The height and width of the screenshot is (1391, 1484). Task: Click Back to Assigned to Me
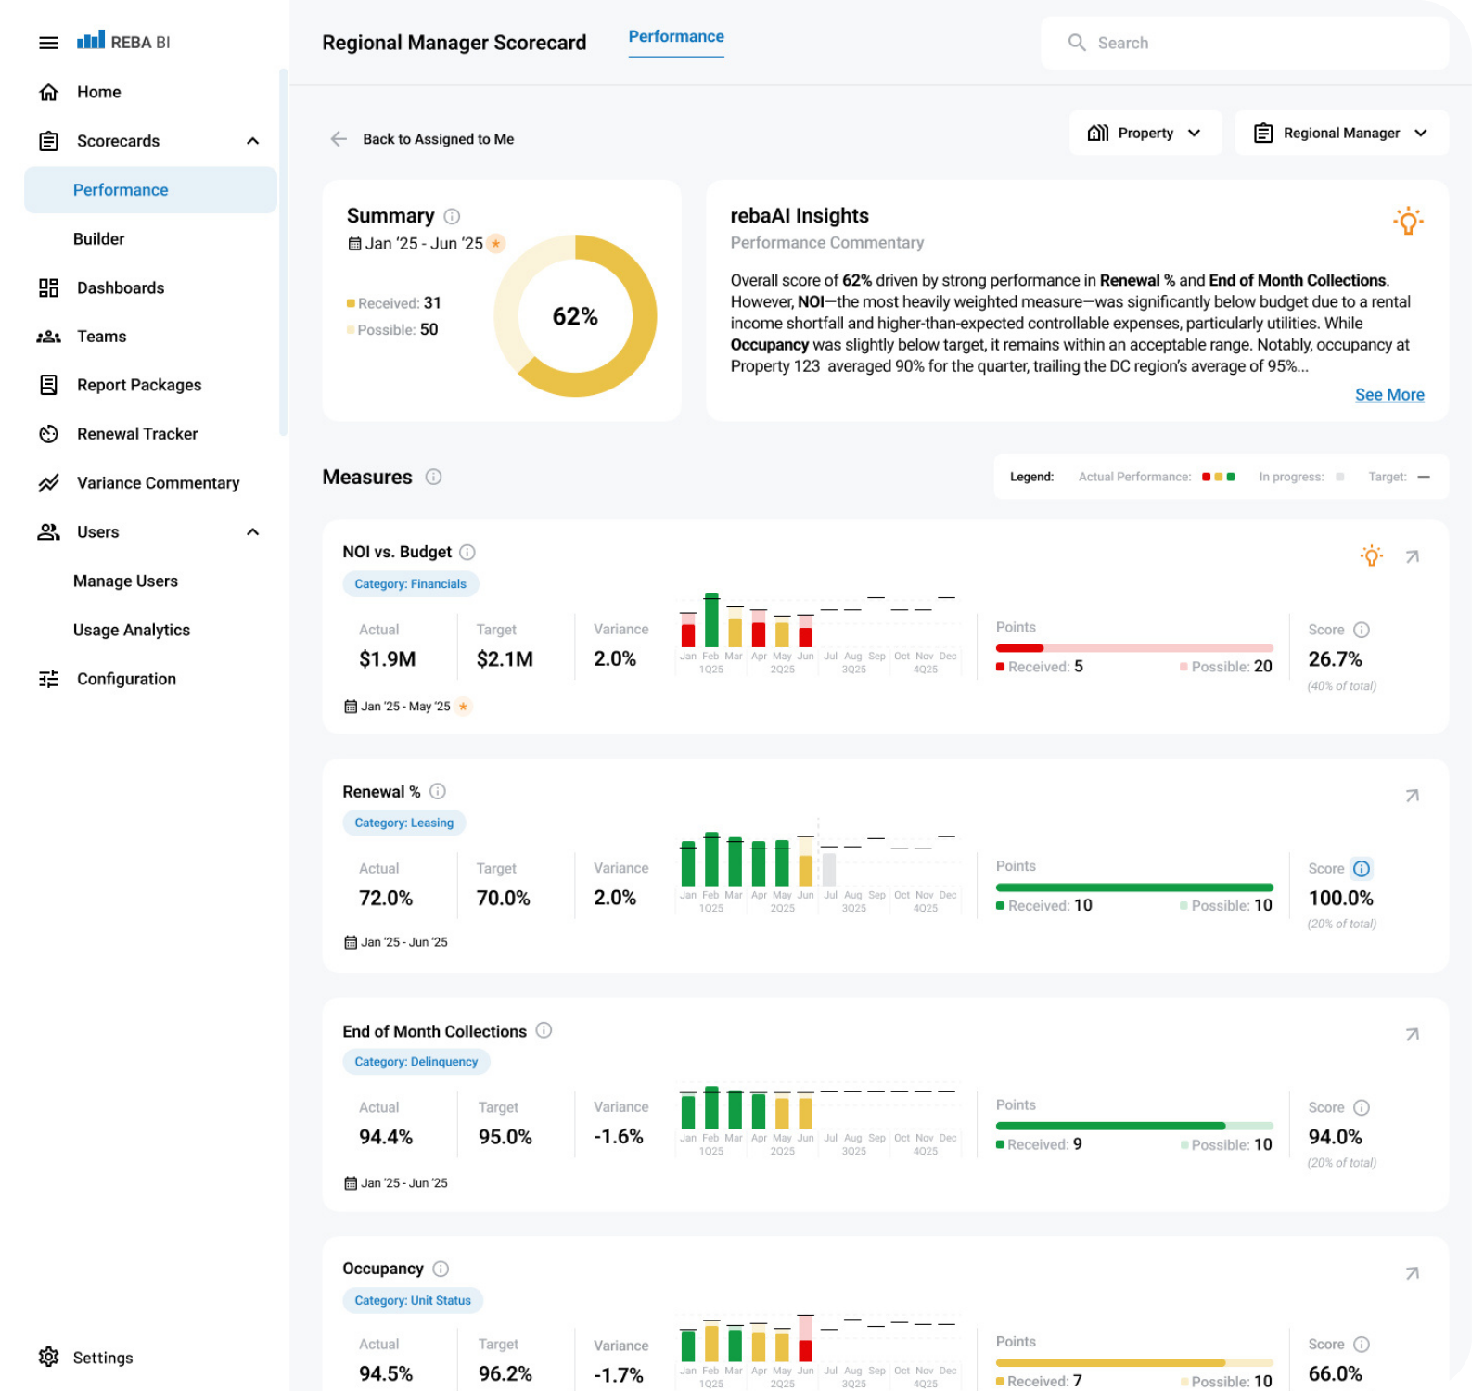[x=438, y=139]
